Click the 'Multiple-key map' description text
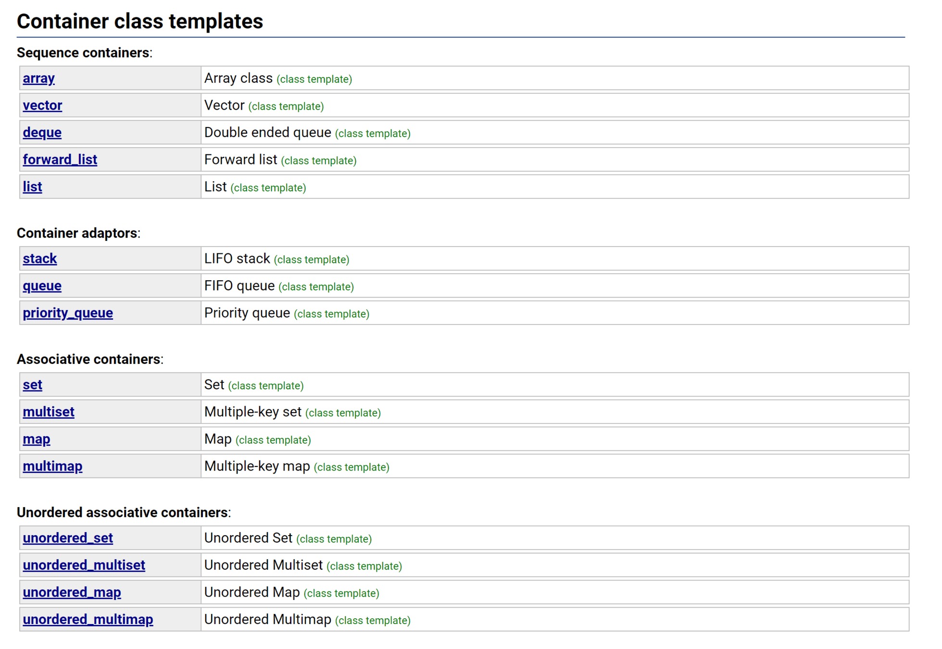 [x=257, y=466]
